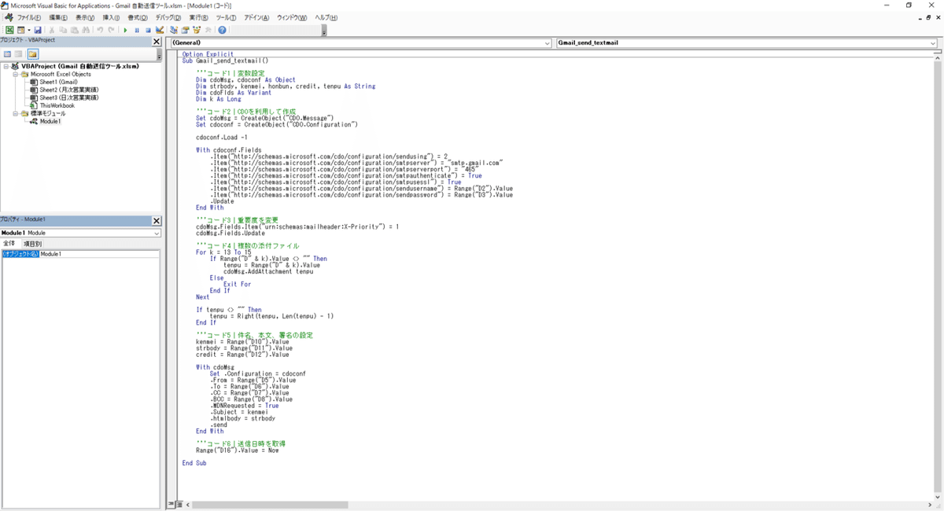Screen dimensions: 944x511
Task: Open the 表示(V) menu
Action: pyautogui.click(x=86, y=17)
